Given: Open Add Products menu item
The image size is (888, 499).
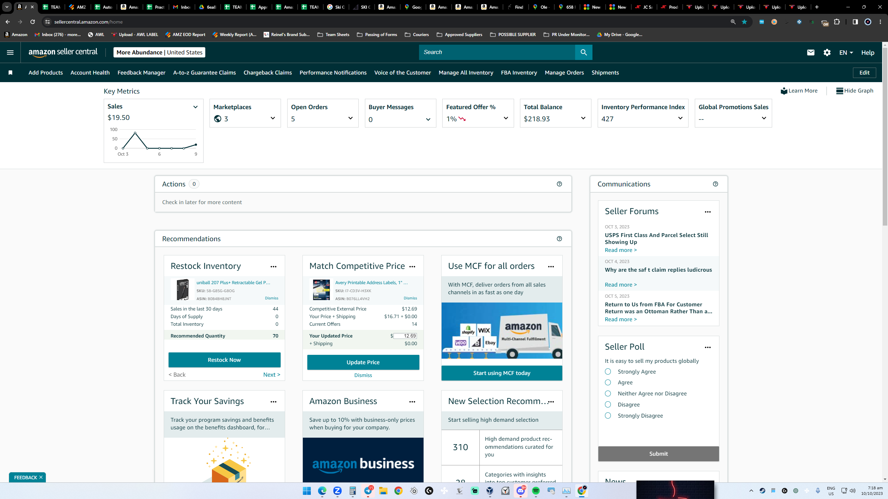Looking at the screenshot, I should tap(45, 72).
